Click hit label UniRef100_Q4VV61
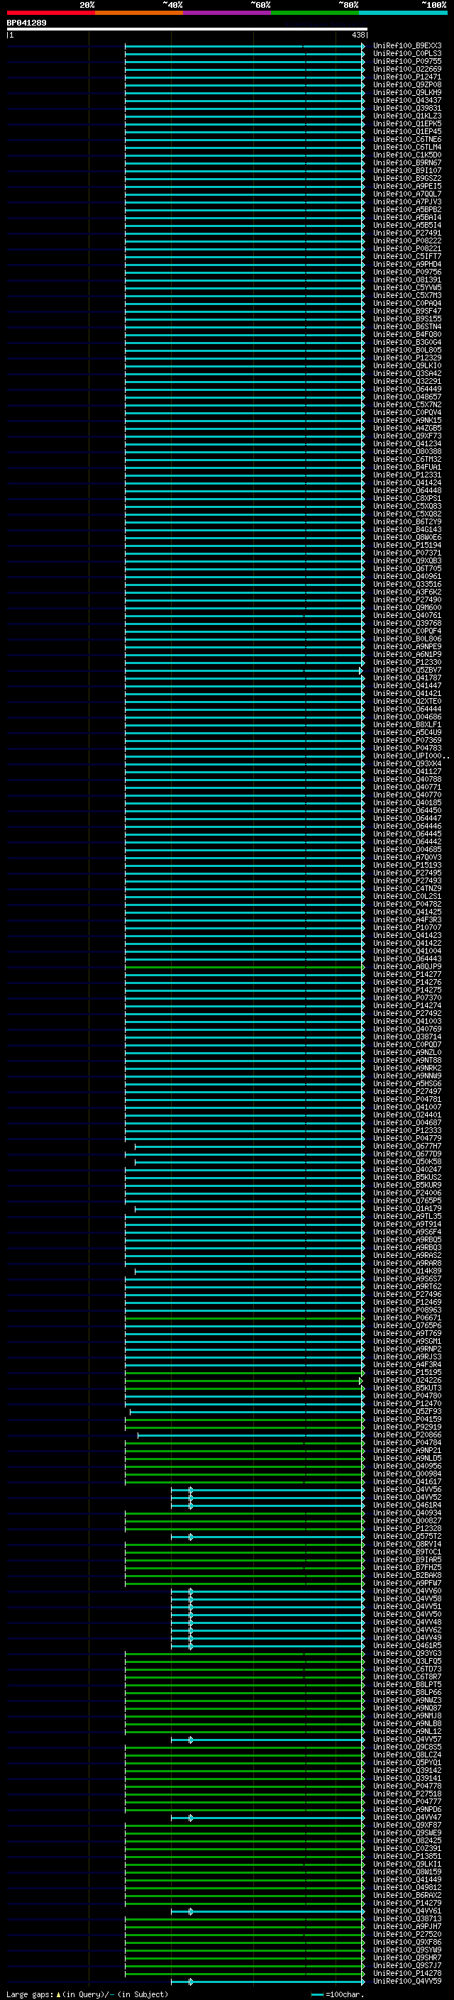 pos(407,1911)
